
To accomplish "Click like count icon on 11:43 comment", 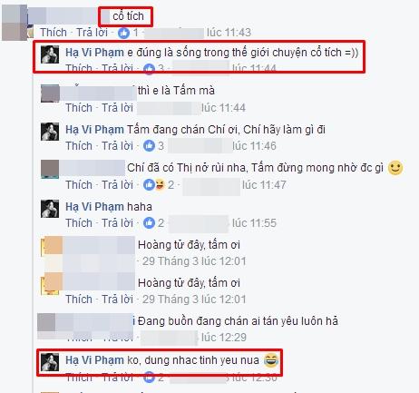I will click(123, 33).
